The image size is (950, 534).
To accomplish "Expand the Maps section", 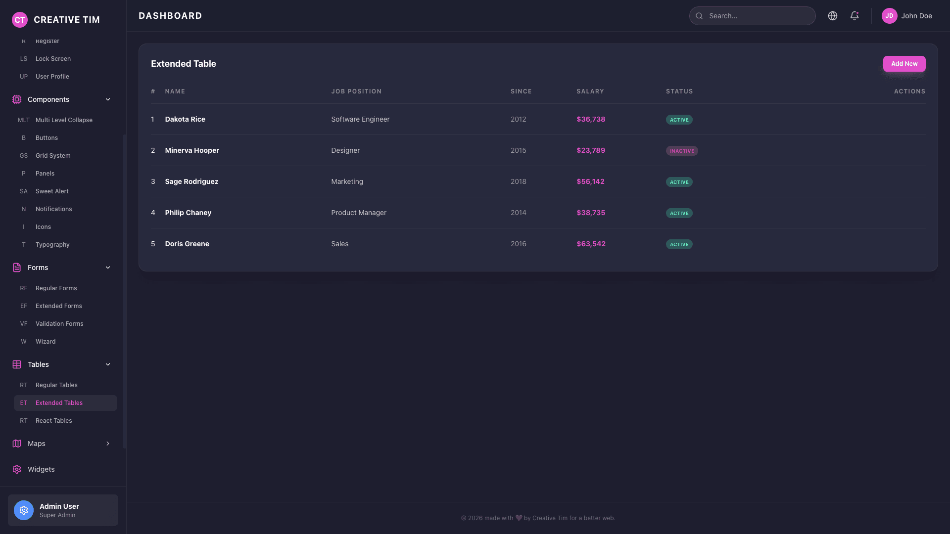I will click(108, 444).
